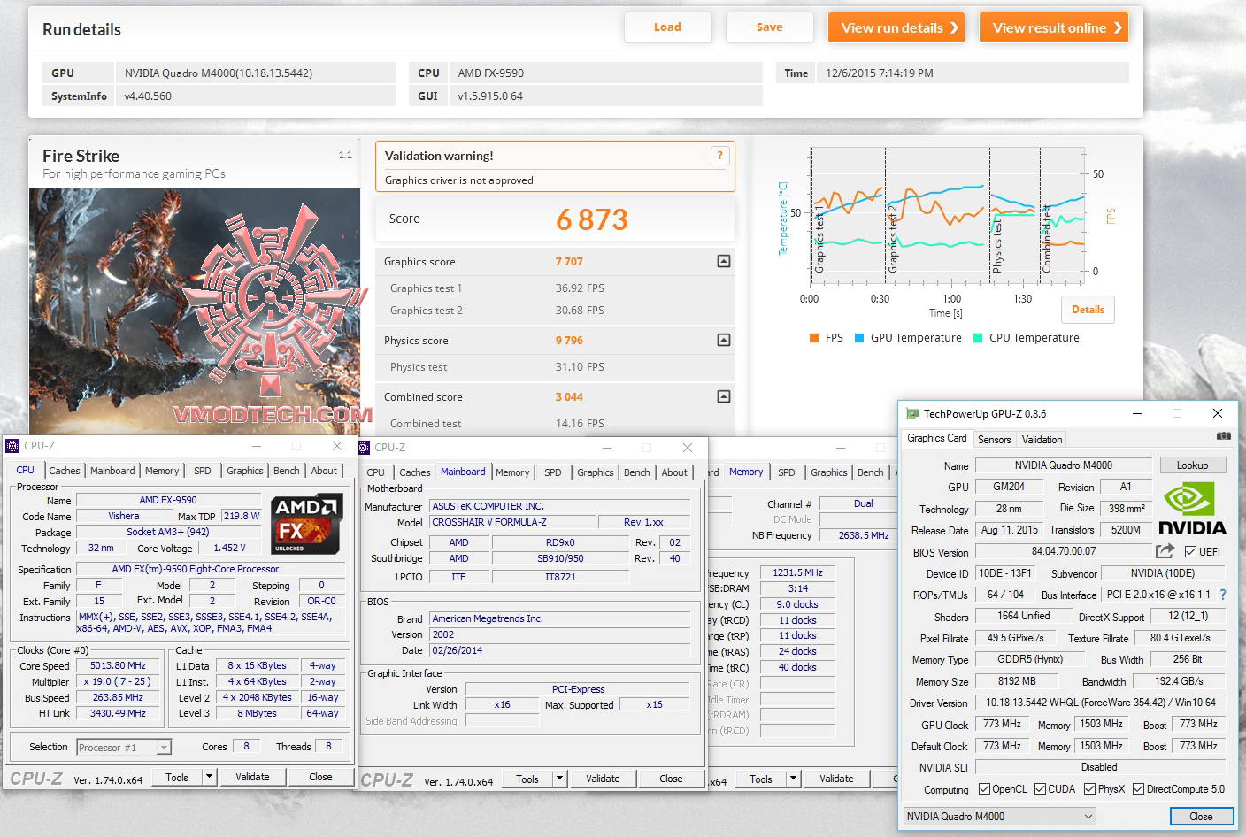Click the Memory Size value 8192 MB
This screenshot has width=1246, height=837.
pos(1017,682)
